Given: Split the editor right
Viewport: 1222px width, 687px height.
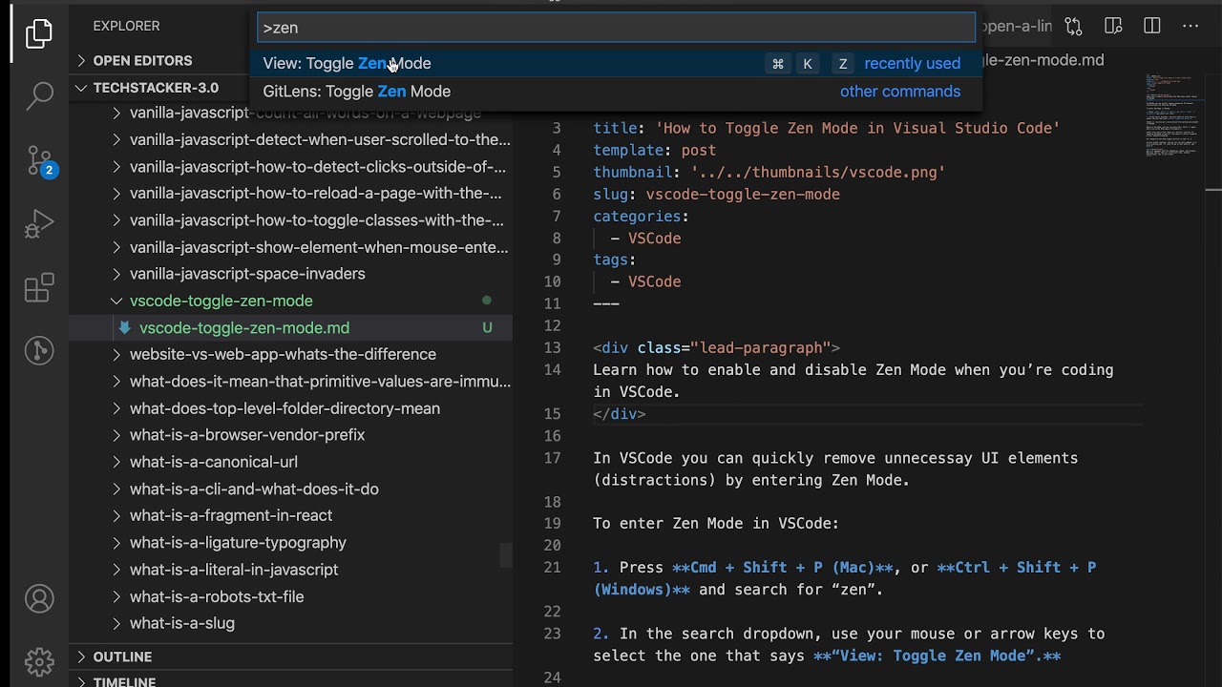Looking at the screenshot, I should tap(1152, 27).
